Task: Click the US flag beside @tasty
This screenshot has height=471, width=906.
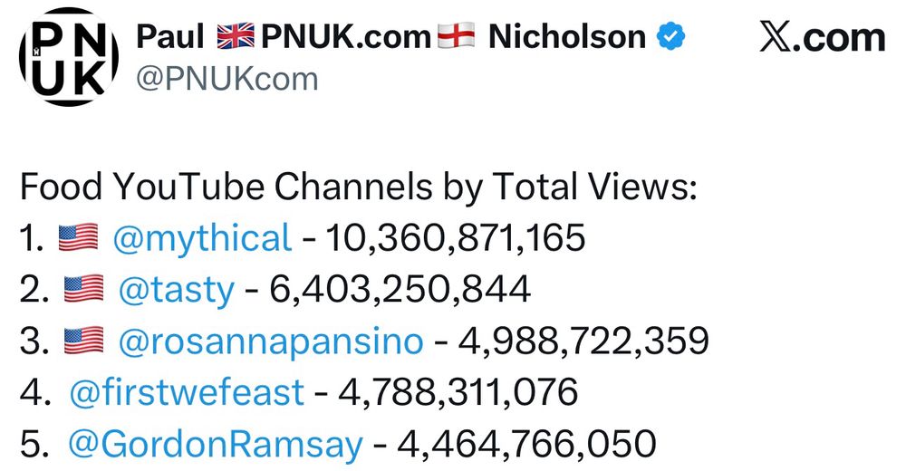Action: [83, 289]
